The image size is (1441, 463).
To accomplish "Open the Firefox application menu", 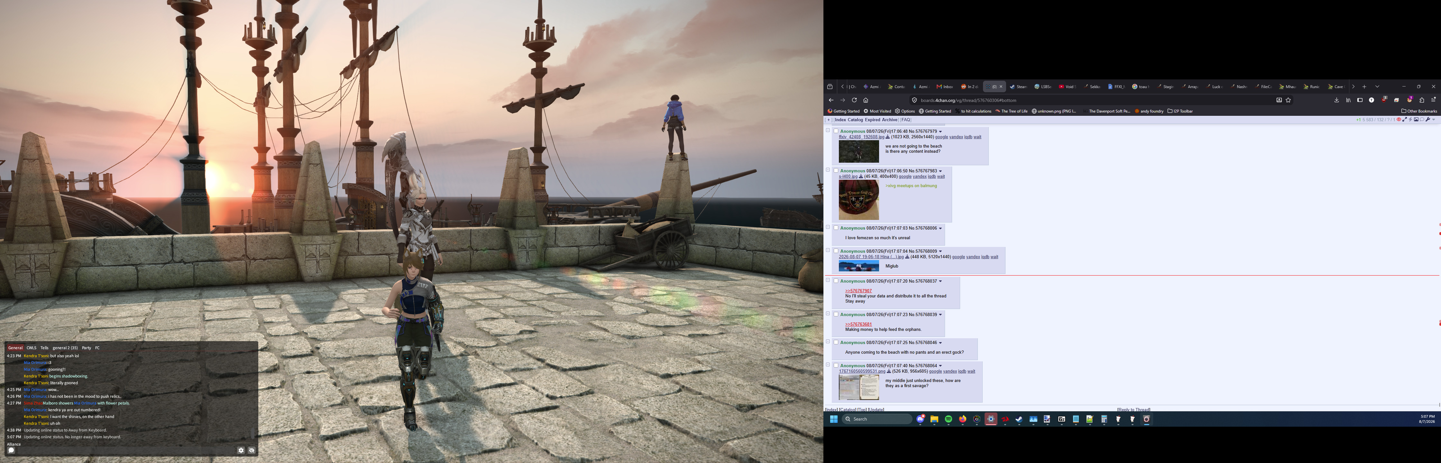I will click(1433, 100).
